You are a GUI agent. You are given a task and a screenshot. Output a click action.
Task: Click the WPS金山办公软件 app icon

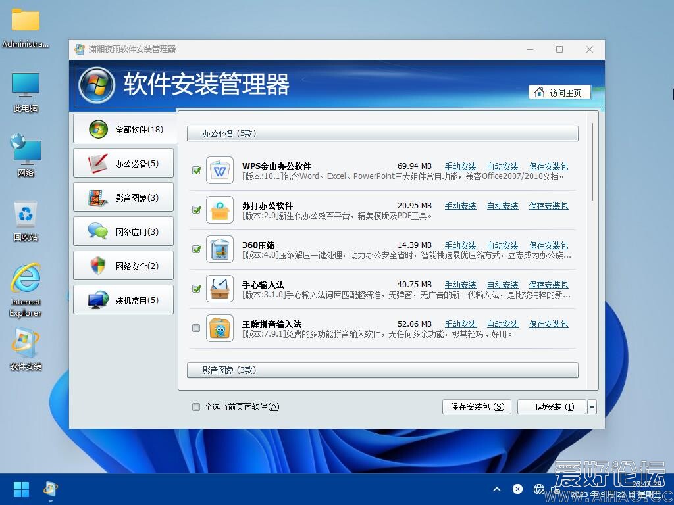coord(220,170)
